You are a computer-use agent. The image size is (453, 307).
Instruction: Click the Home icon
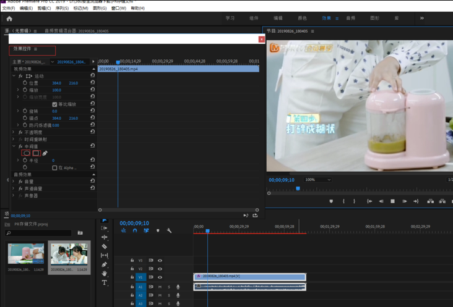pos(9,19)
